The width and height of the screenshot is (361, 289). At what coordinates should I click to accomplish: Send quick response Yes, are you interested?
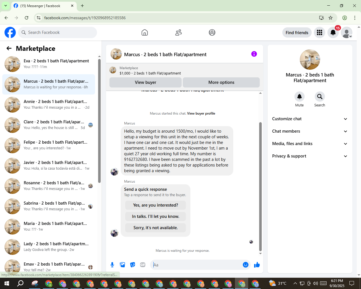(x=156, y=205)
